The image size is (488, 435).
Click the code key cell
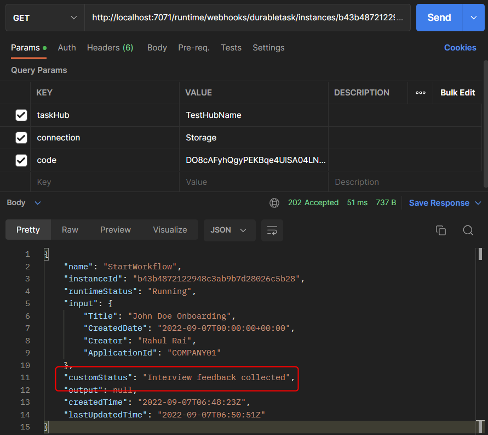click(105, 160)
